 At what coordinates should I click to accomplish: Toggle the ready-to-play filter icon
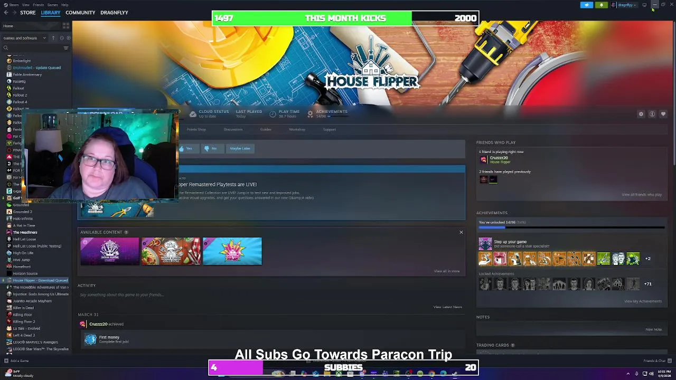pos(68,38)
